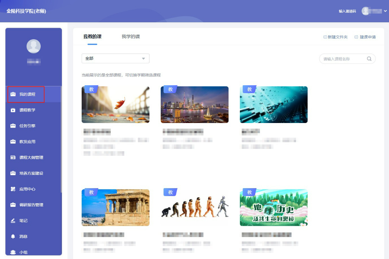Open the autumn leaf course thumbnail
389x259 pixels.
[x=116, y=105]
